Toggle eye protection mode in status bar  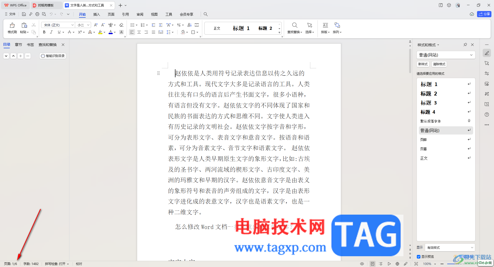coord(362,264)
